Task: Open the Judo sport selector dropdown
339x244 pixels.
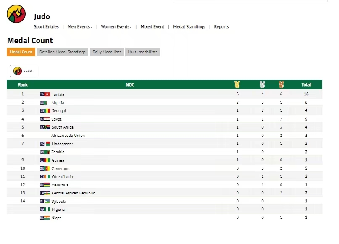Action: [x=24, y=71]
